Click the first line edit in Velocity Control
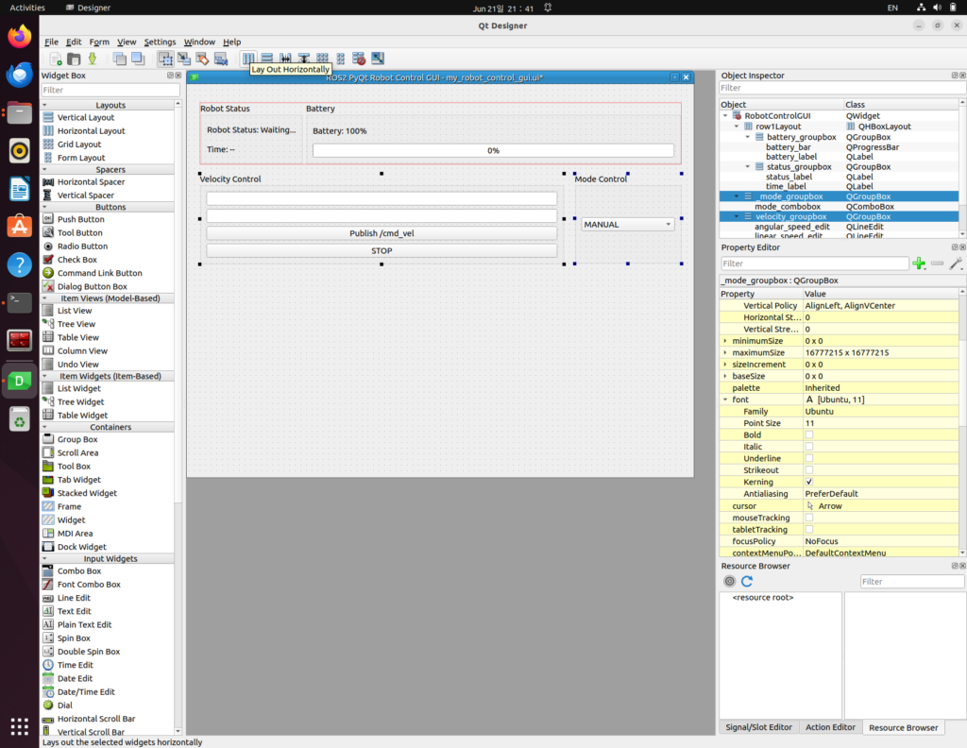The height and width of the screenshot is (748, 967). (382, 198)
